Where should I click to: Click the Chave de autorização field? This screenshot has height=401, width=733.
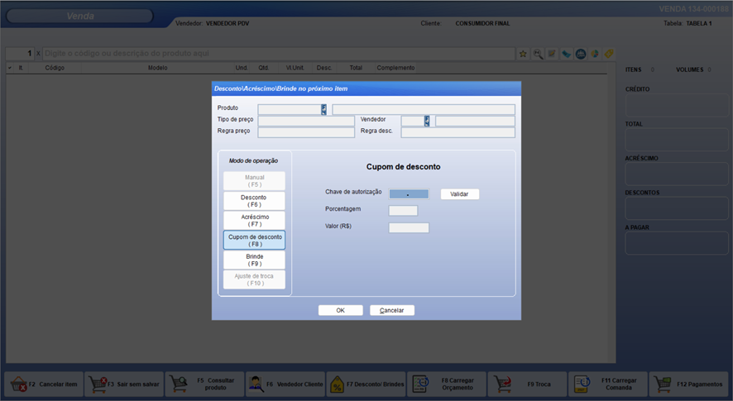pyautogui.click(x=409, y=194)
